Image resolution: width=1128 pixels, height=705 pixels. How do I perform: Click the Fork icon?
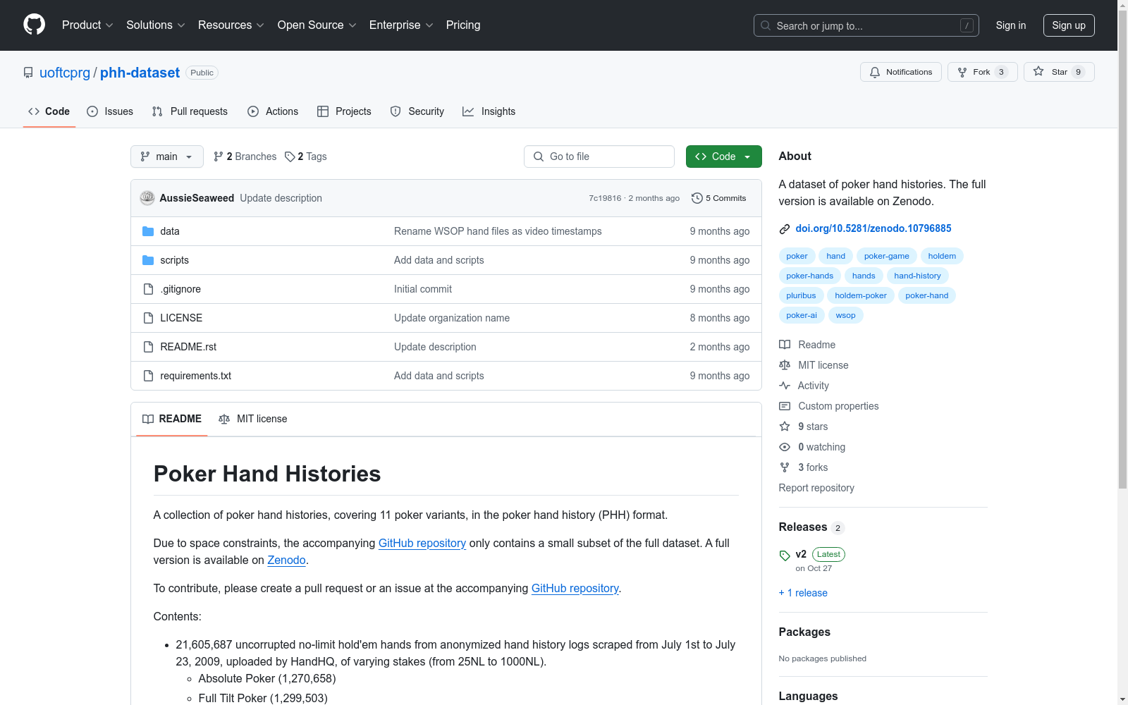pos(962,72)
